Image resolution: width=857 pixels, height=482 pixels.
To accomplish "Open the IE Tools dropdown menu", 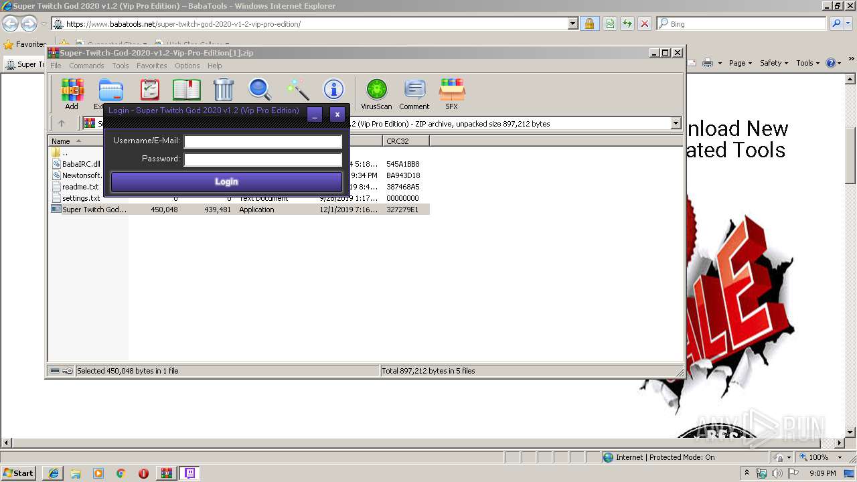I will click(808, 63).
